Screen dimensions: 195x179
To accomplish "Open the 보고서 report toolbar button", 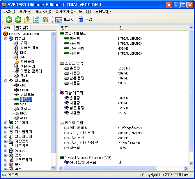I will pos(64,20).
